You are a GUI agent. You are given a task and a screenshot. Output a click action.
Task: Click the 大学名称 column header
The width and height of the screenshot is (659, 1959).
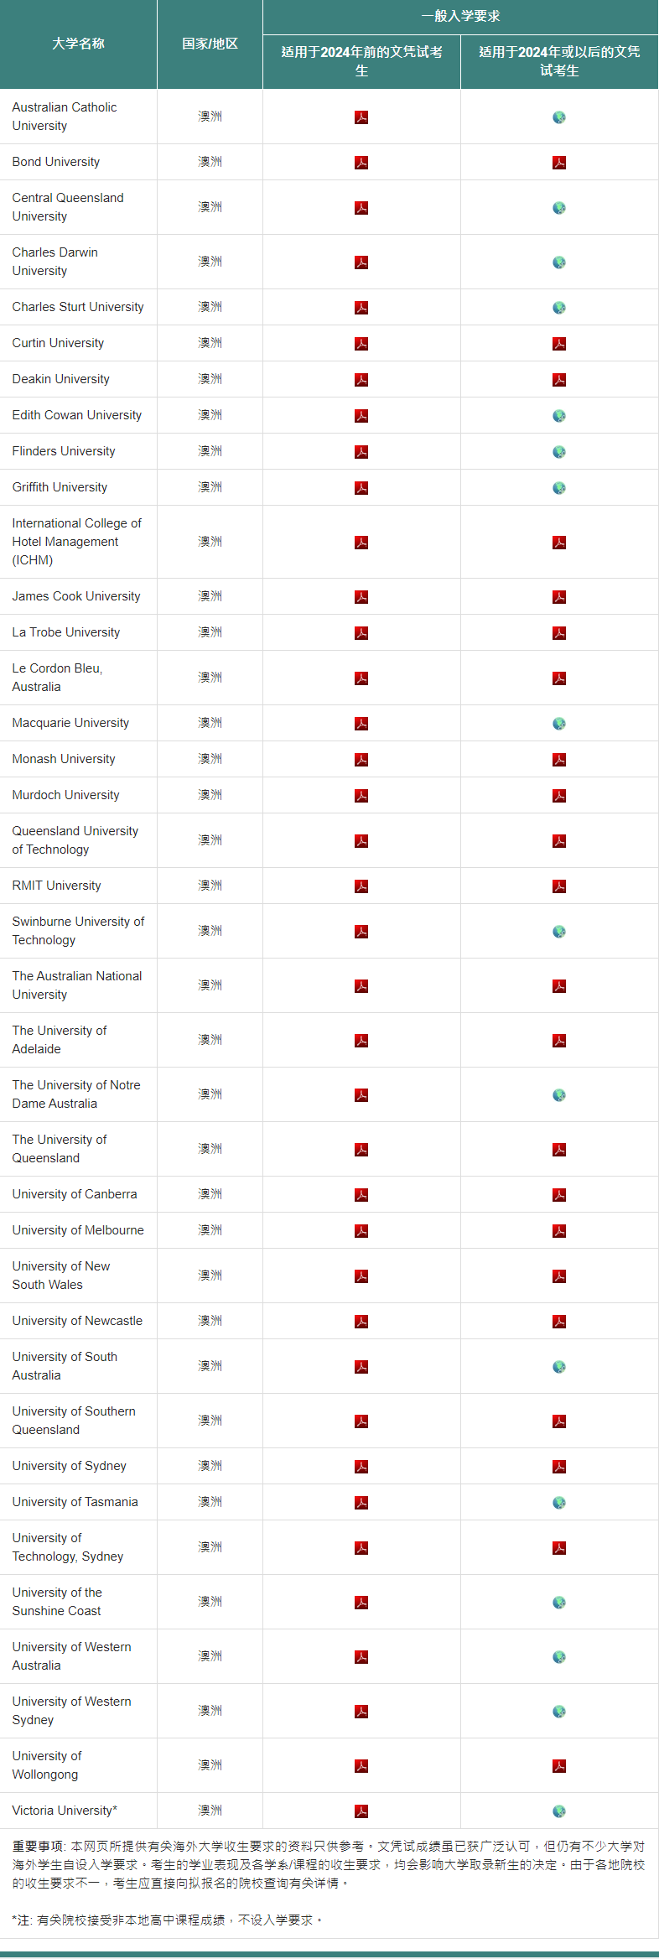click(x=78, y=44)
